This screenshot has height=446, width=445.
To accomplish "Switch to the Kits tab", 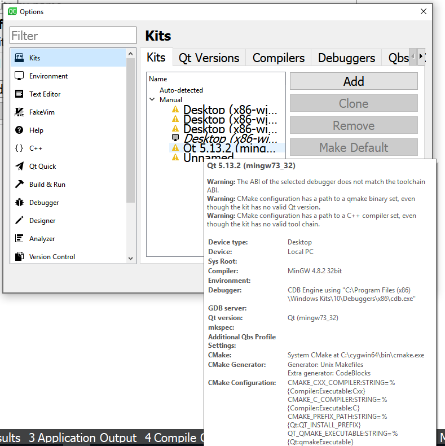I will point(156,58).
